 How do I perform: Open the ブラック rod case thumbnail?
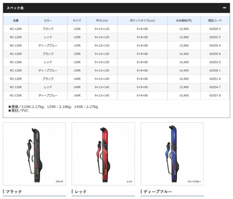pos(34,154)
